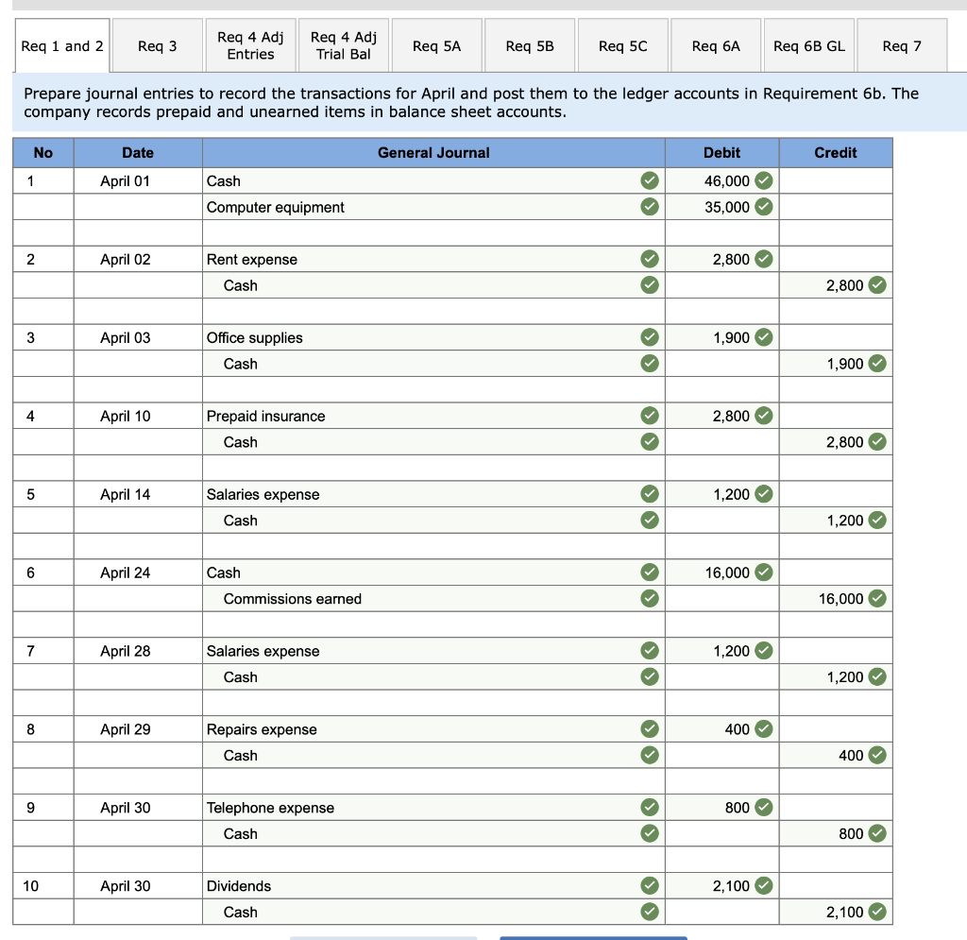
Task: Click the checkmark beside the 2,100 debit
Action: pos(763,886)
